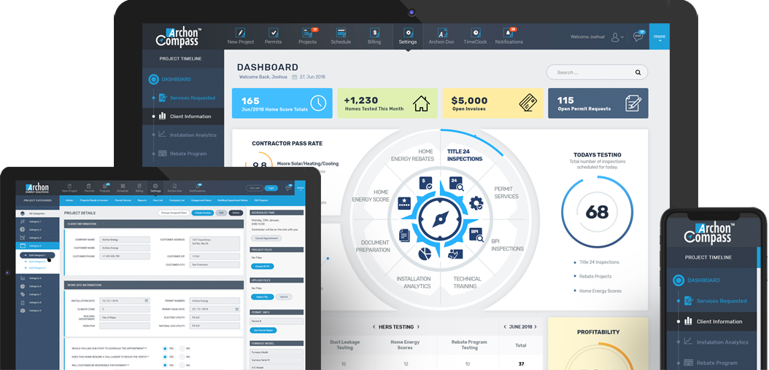Open Permits in the monitor toolbar
Image resolution: width=769 pixels, height=370 pixels.
[273, 36]
